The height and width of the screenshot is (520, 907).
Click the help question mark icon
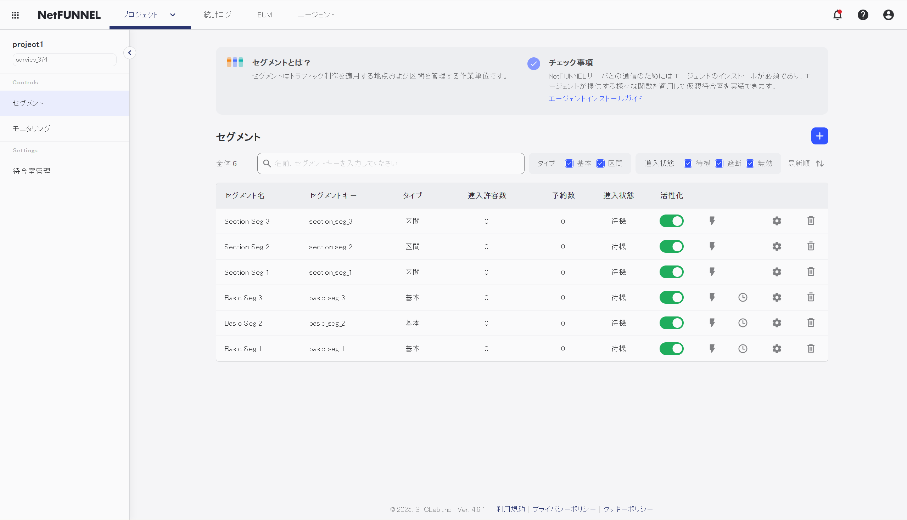click(863, 15)
